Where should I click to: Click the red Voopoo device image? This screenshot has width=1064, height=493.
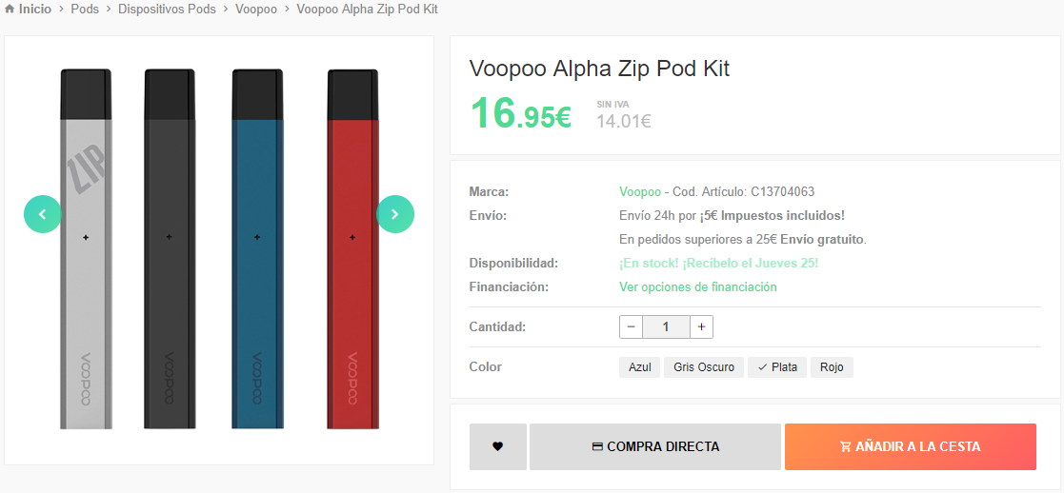(353, 248)
